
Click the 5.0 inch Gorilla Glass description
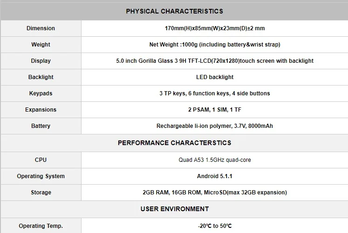pos(215,61)
